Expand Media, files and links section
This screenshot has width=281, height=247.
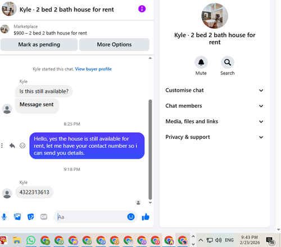coord(215,122)
